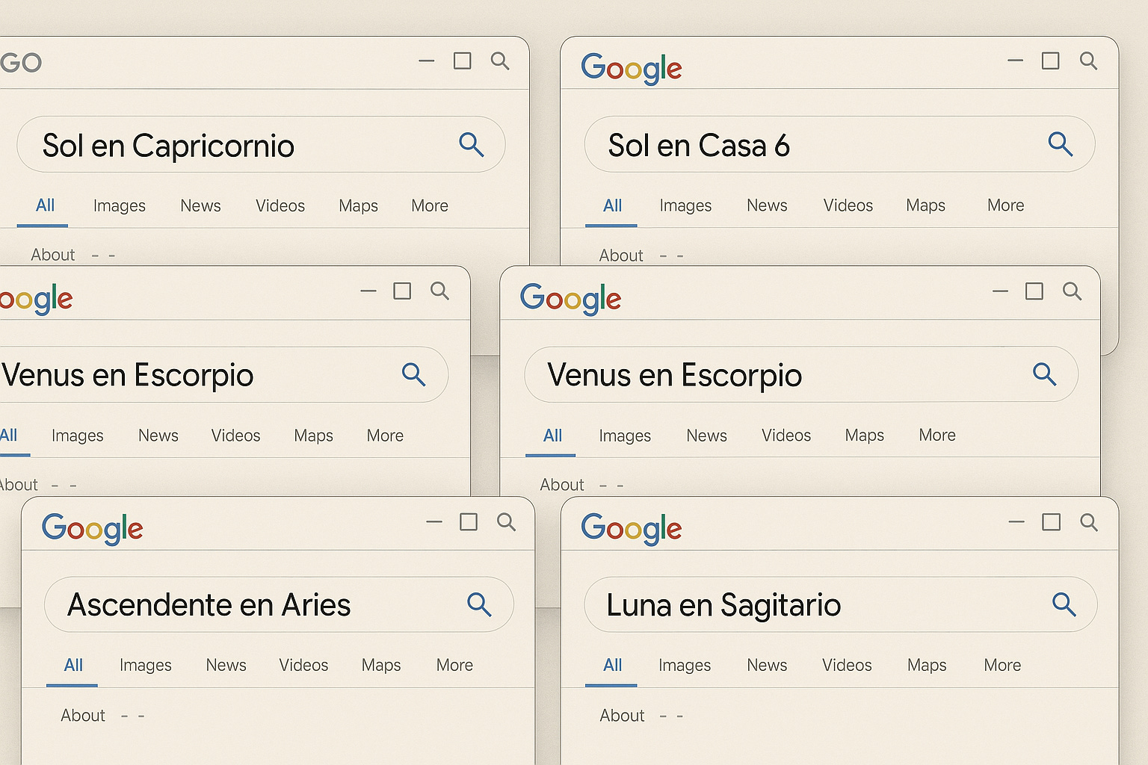Select Videos tab for Luna en Sagitario
The height and width of the screenshot is (765, 1148).
point(847,665)
